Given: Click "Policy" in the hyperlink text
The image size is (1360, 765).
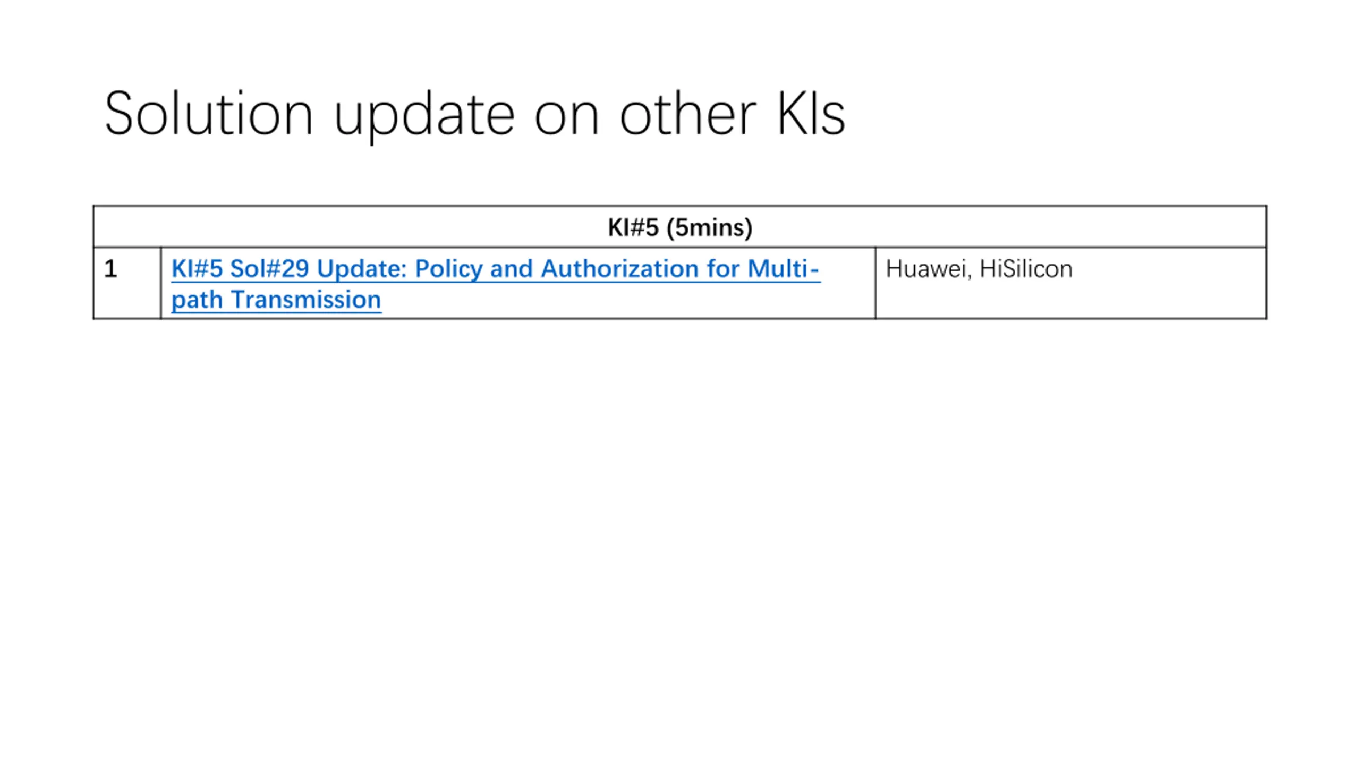Looking at the screenshot, I should pyautogui.click(x=448, y=269).
